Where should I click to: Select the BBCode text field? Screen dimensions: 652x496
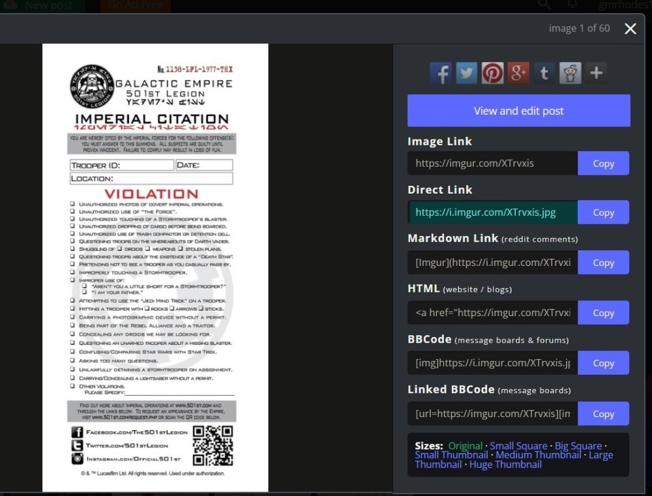pos(493,363)
